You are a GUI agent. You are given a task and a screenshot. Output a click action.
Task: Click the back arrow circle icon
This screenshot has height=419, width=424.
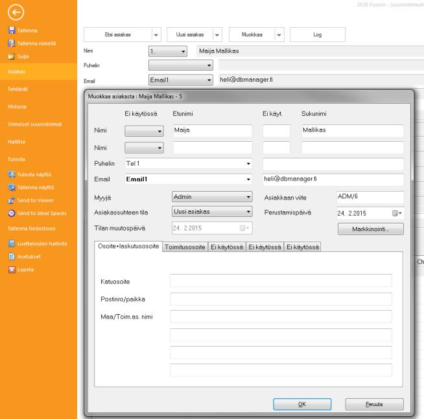(16, 12)
